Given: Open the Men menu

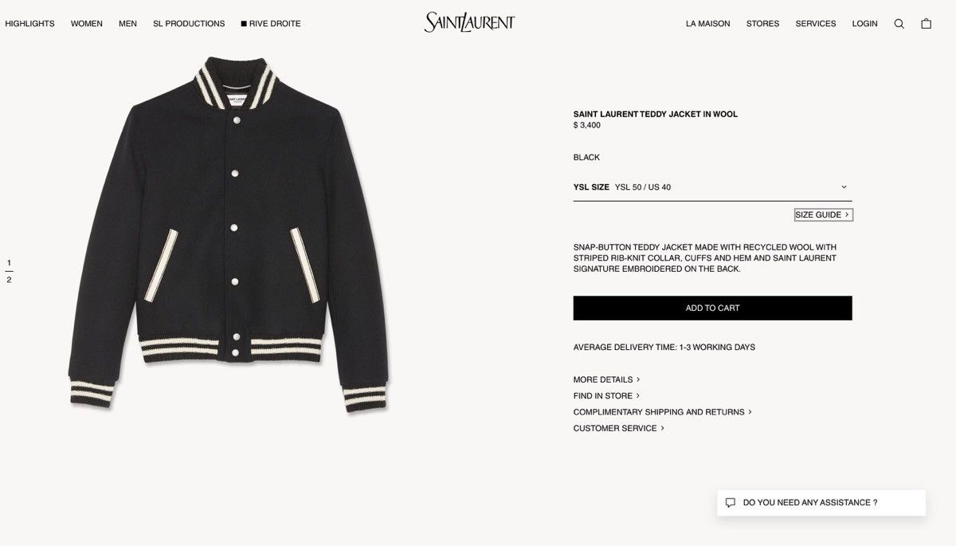Looking at the screenshot, I should pyautogui.click(x=127, y=24).
